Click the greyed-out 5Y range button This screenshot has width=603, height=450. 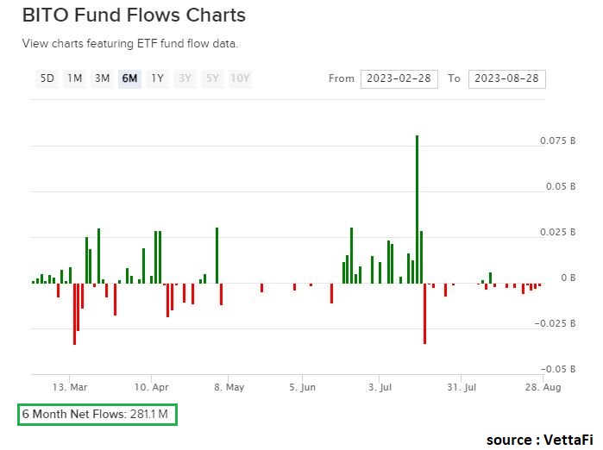[212, 78]
